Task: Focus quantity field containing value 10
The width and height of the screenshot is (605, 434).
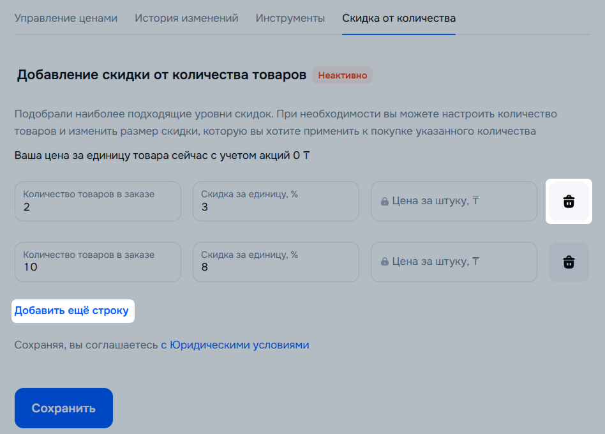Action: (98, 262)
